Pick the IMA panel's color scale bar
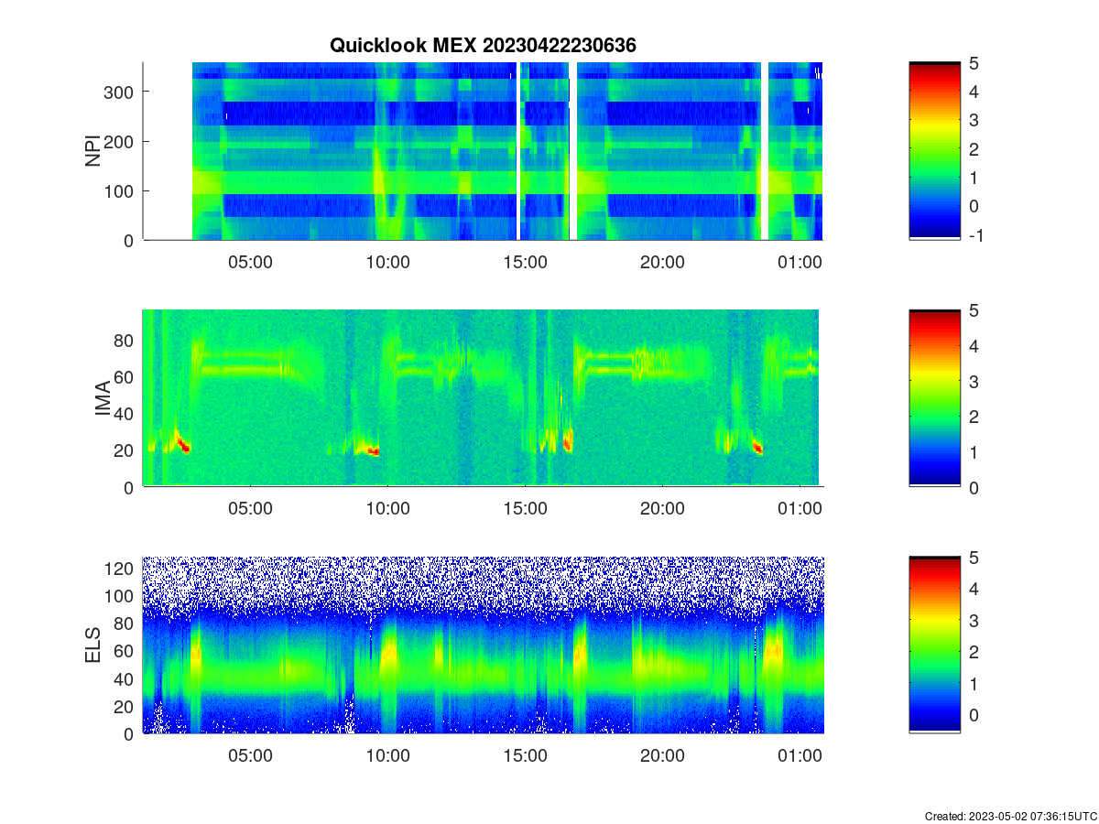The image size is (1099, 824). pos(934,398)
